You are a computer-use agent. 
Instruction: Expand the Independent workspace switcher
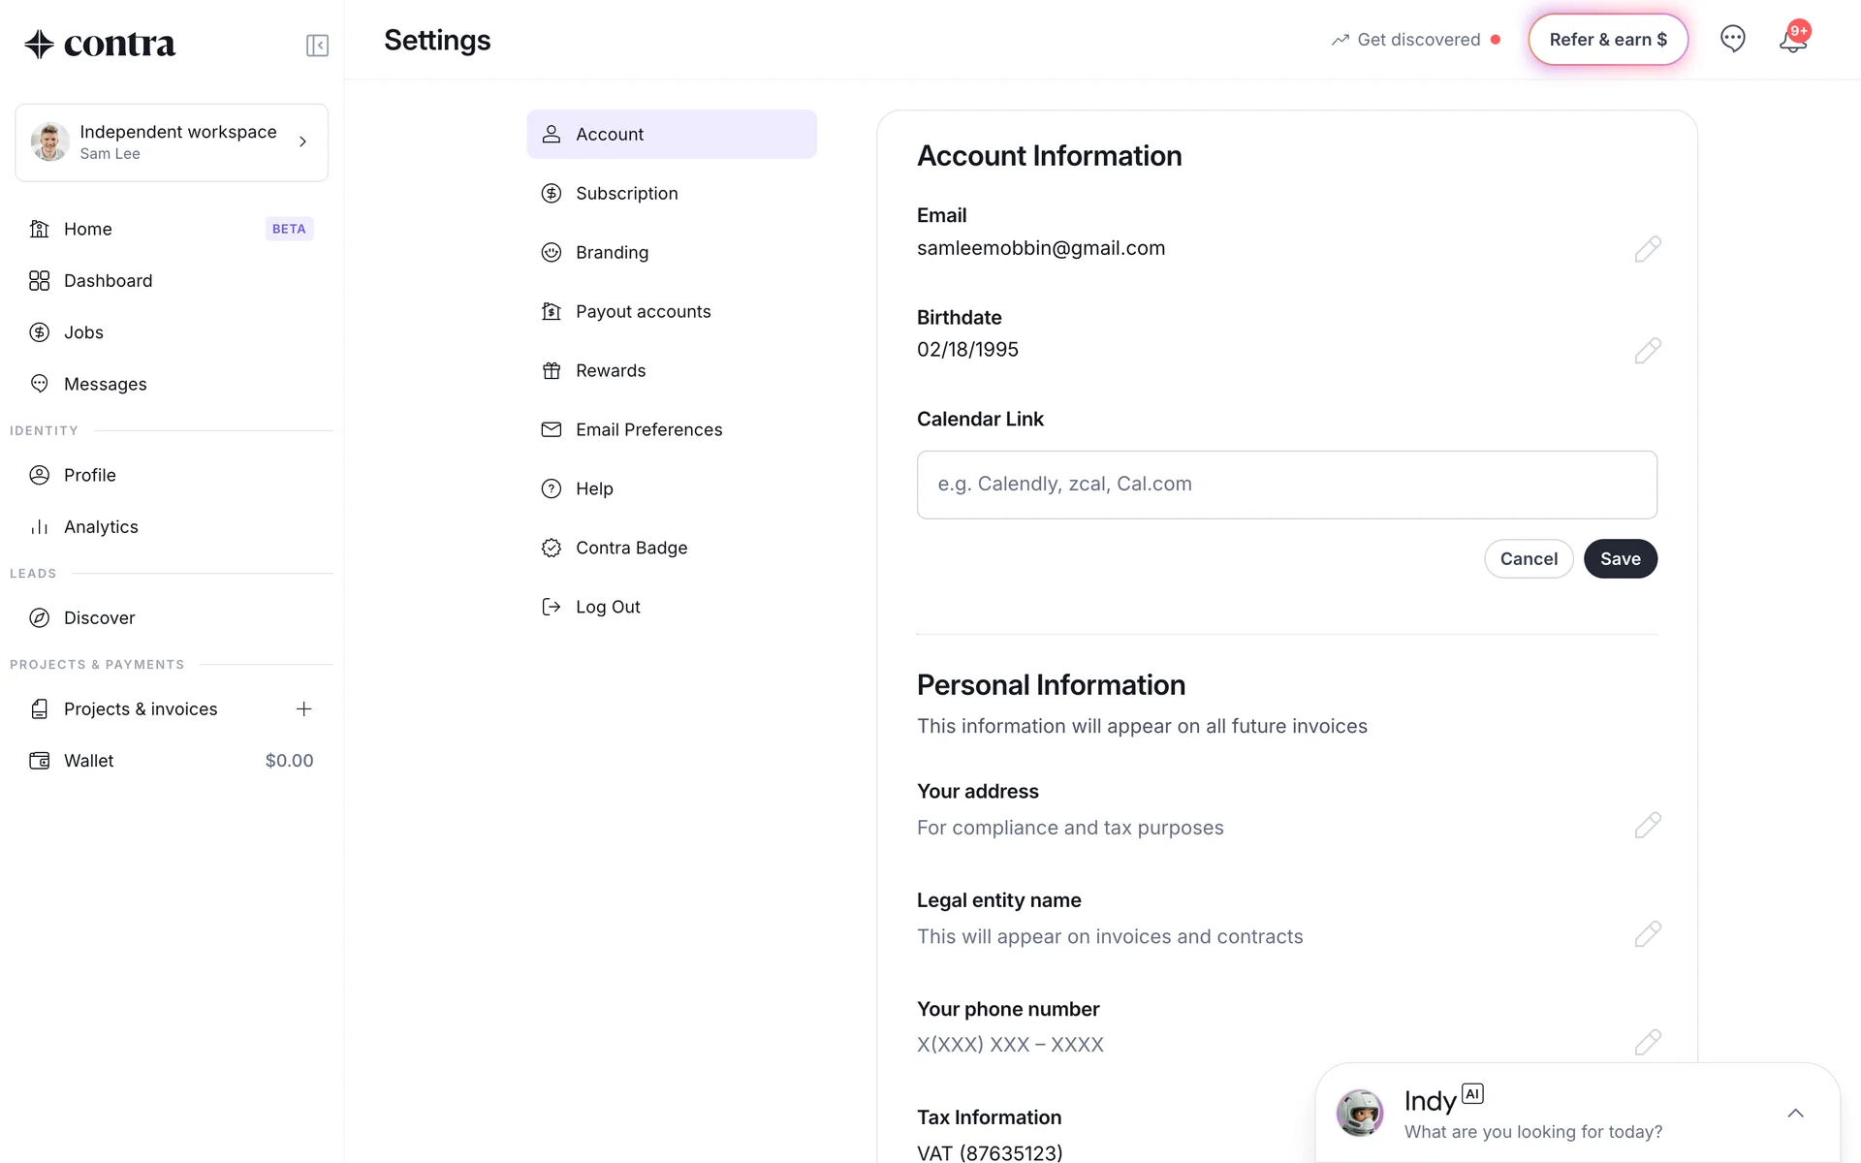pos(172,142)
